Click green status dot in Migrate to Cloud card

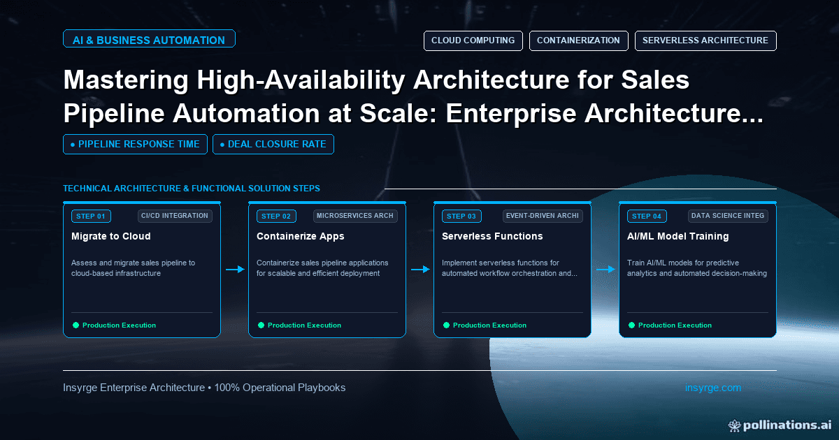tap(76, 325)
